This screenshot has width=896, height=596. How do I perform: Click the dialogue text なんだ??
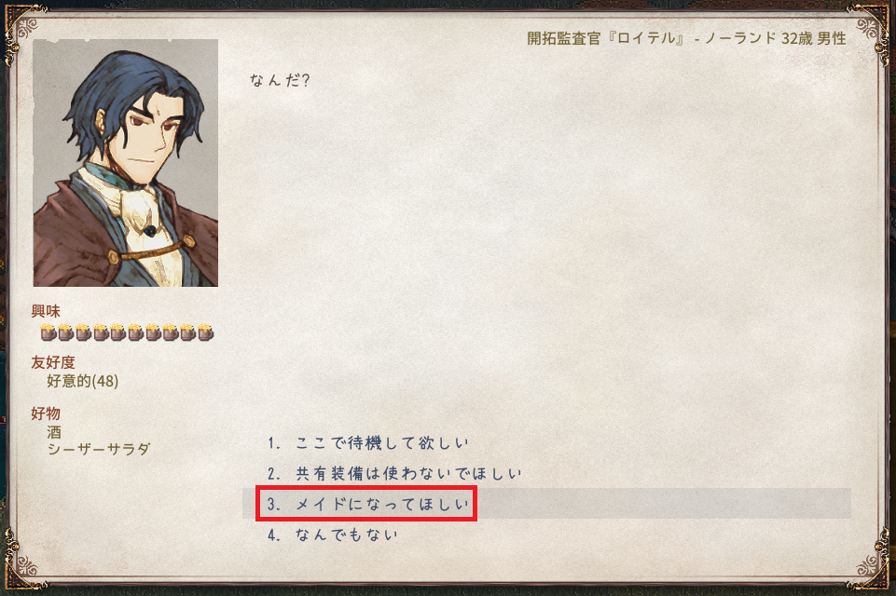click(x=280, y=80)
